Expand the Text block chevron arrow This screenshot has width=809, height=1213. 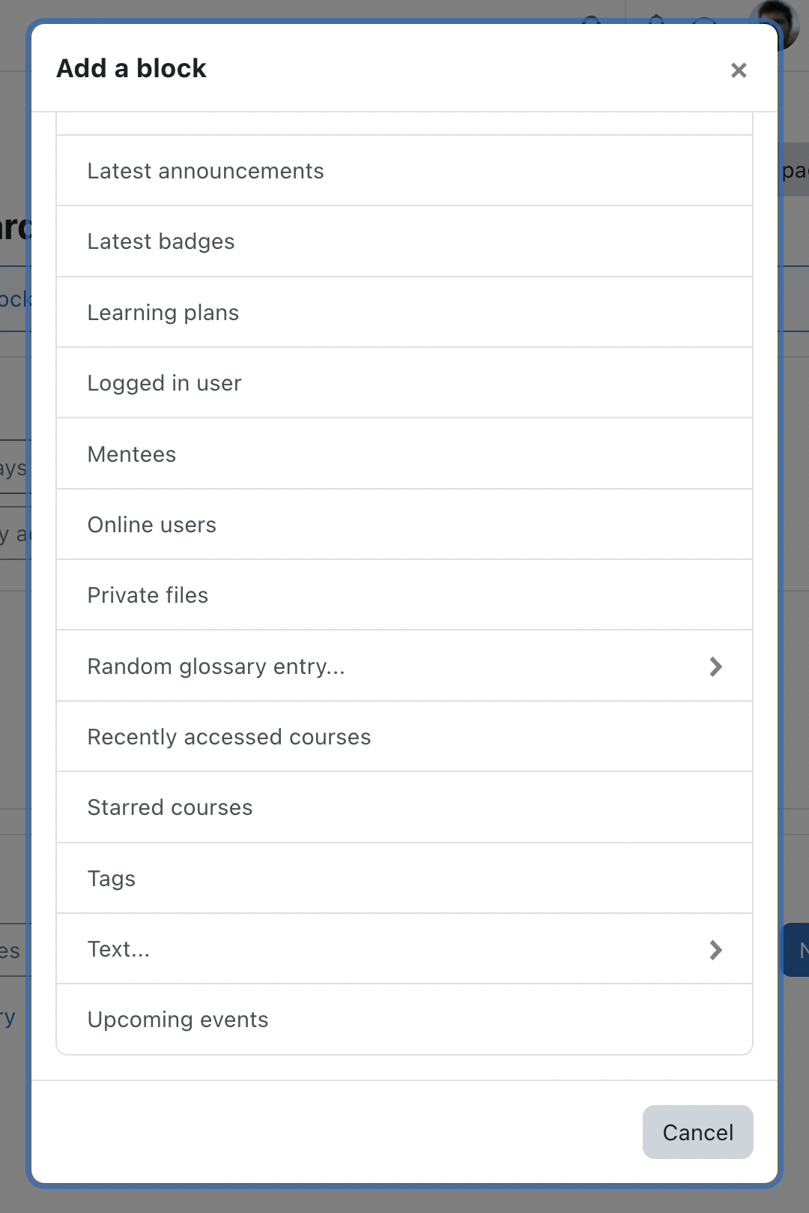pos(715,950)
